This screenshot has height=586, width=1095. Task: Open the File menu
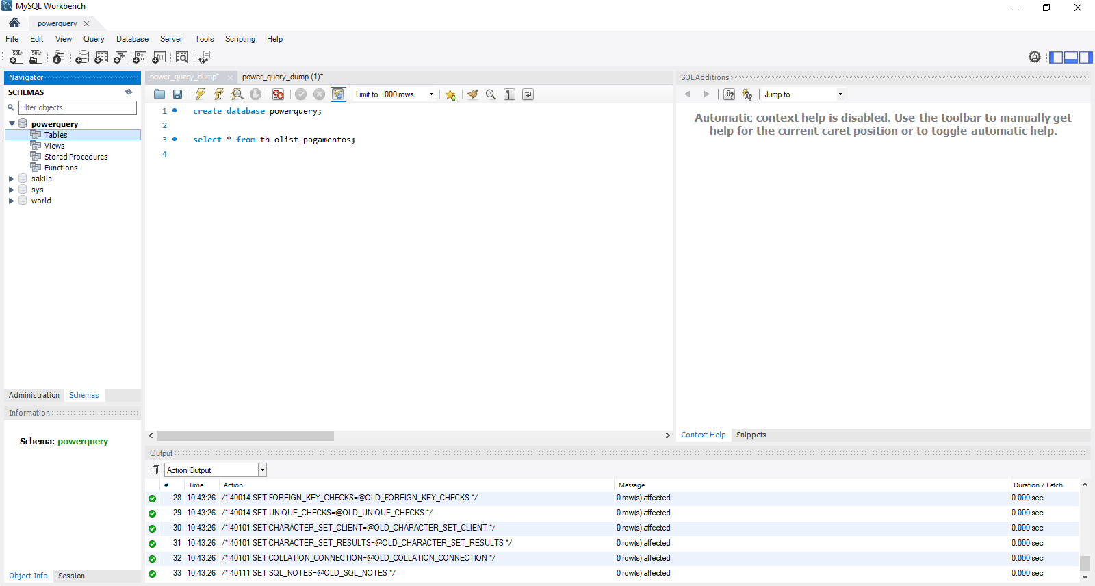(x=12, y=39)
